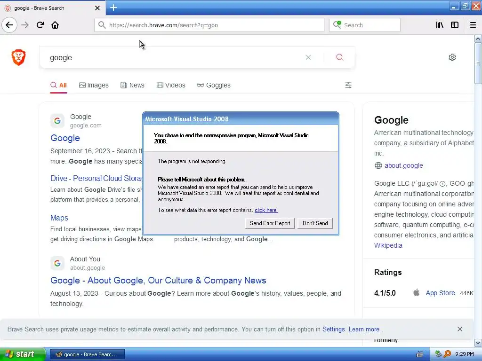This screenshot has height=361, width=482.
Task: Select google - Brave Search taskbar button
Action: [x=87, y=354]
